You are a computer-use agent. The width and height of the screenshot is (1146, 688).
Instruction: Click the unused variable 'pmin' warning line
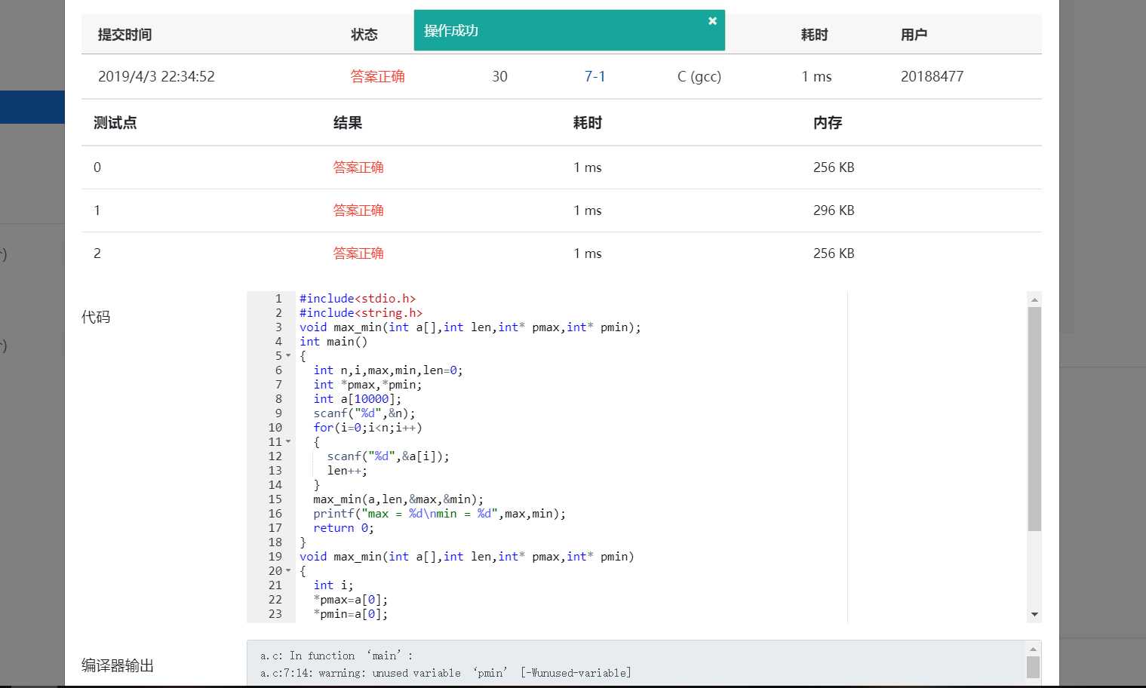pos(446,673)
